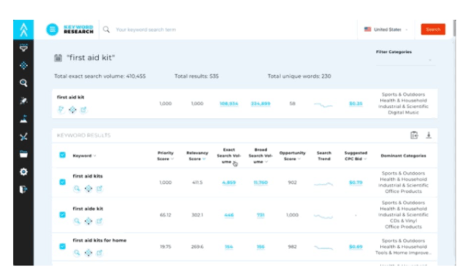Click the search trend sparkline for first aide kit
Screen dimensions: 465x276
click(324, 216)
